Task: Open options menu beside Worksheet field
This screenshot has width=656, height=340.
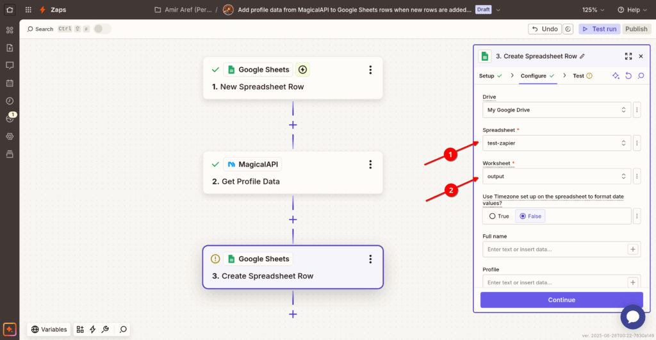Action: pos(637,176)
